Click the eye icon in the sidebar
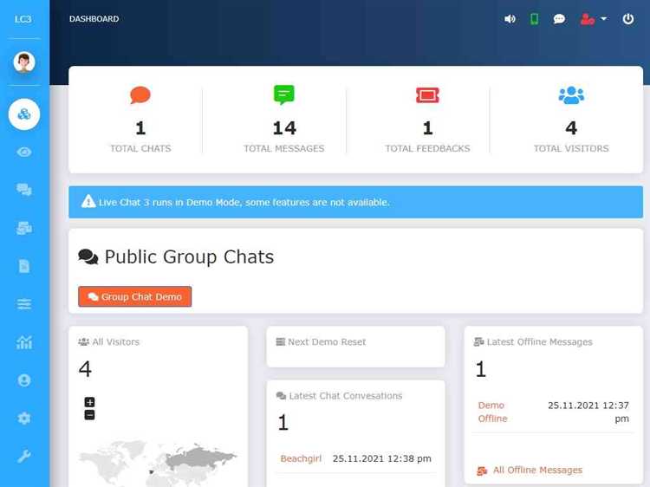Viewport: 650px width, 487px height. tap(24, 152)
